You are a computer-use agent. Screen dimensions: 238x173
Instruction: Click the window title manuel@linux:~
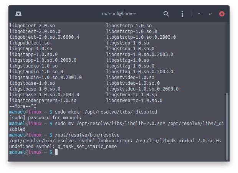click(119, 14)
